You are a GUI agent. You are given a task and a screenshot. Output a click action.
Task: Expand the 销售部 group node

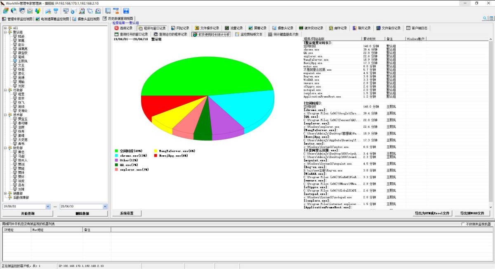(5, 193)
